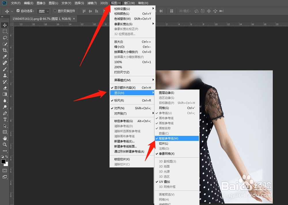288x205 pixels.
Task: Click align top edges icon in options bar
Action: point(84,11)
